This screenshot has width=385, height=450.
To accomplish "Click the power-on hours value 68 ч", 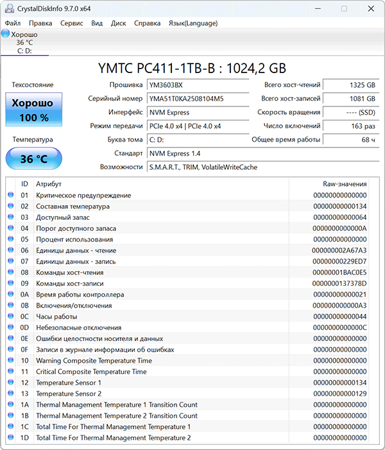I will (351, 140).
